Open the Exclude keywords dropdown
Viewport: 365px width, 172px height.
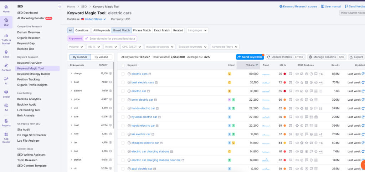click(192, 47)
